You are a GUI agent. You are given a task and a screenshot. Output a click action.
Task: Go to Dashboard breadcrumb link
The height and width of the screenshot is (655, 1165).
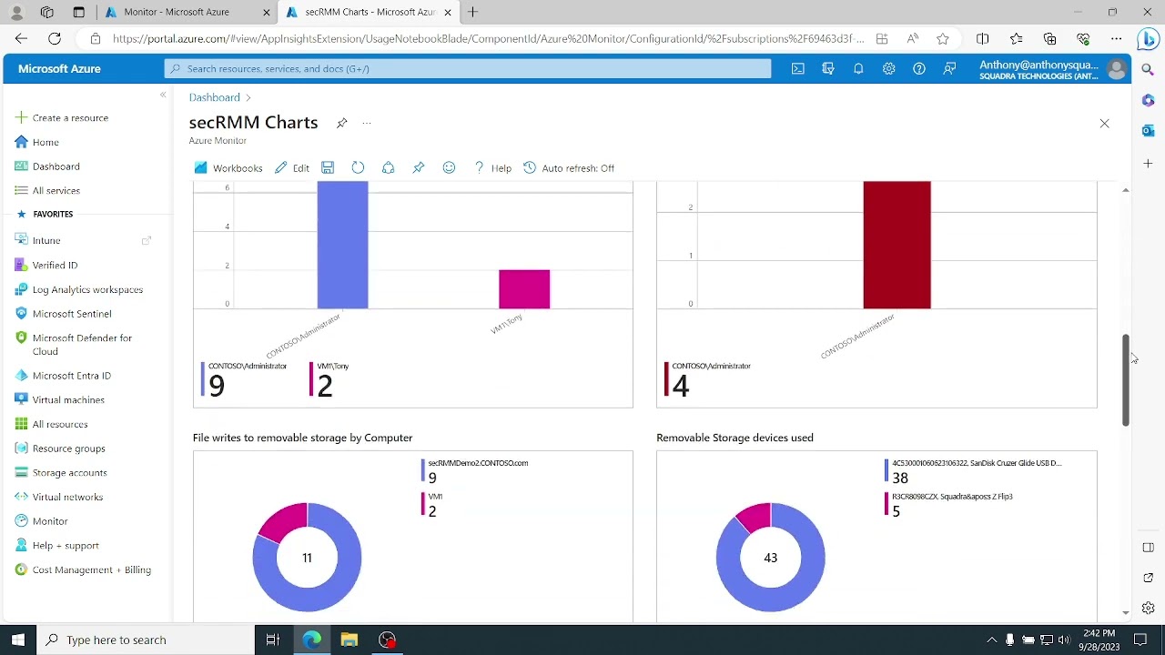click(214, 97)
